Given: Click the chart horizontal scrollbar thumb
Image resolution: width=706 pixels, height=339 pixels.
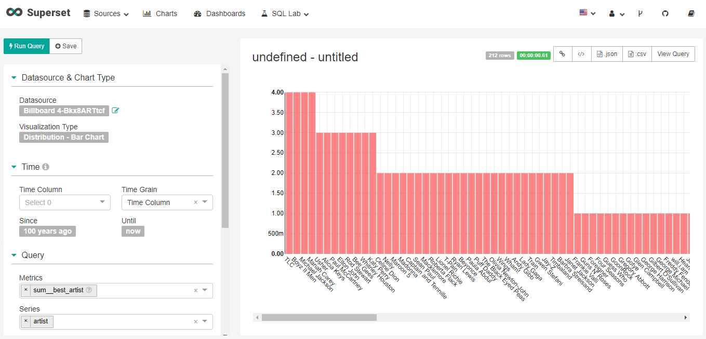Looking at the screenshot, I should coord(319,317).
